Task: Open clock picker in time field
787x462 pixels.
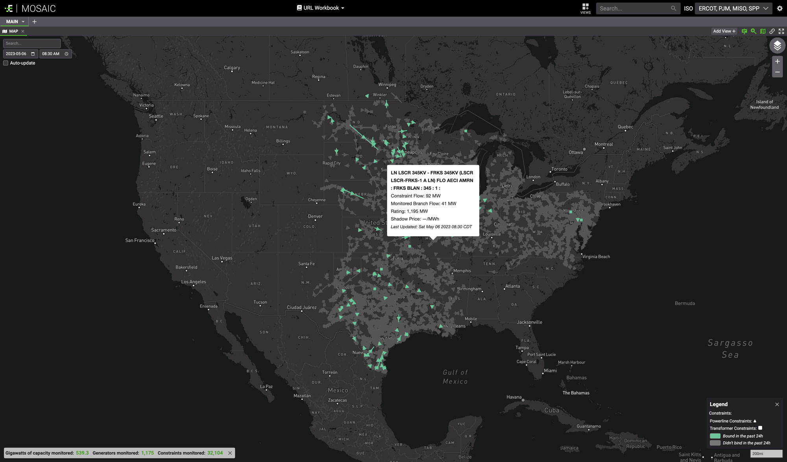Action: click(67, 54)
